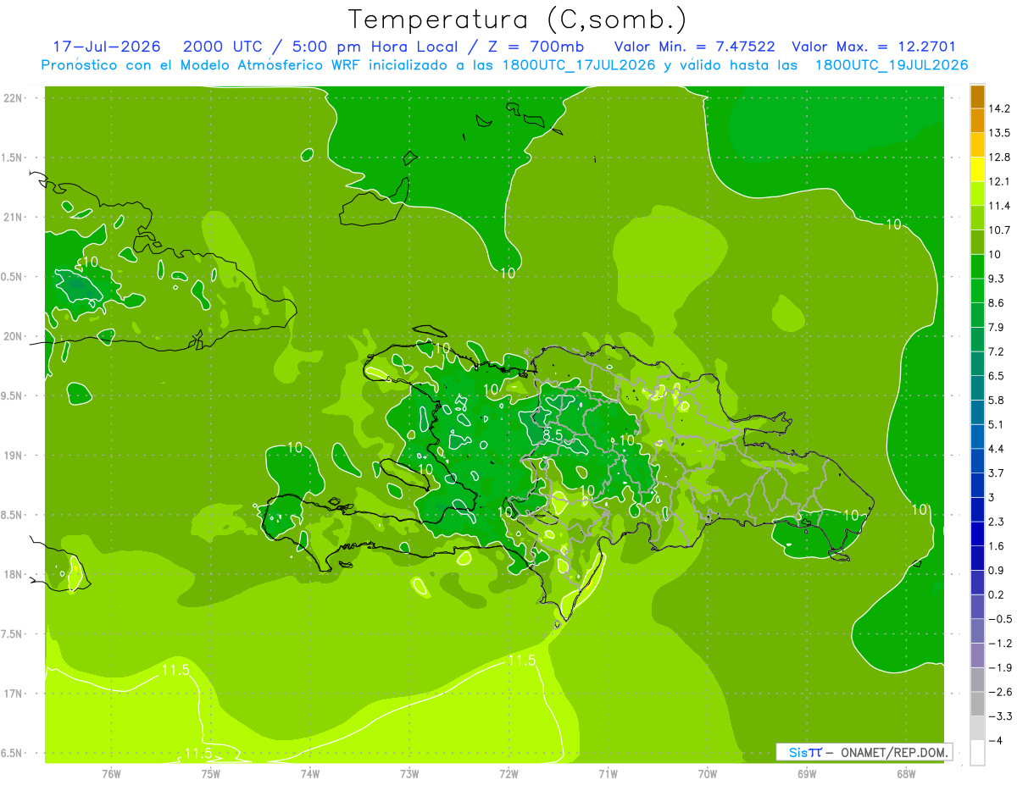1017x785 pixels.
Task: Click the brown swatch at top of colorbar
Action: 977,96
